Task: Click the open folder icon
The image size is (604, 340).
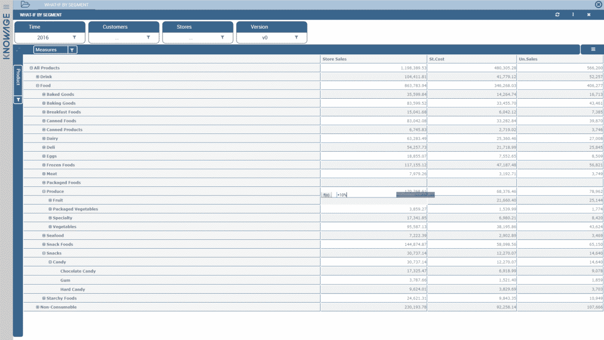Action: click(x=25, y=5)
